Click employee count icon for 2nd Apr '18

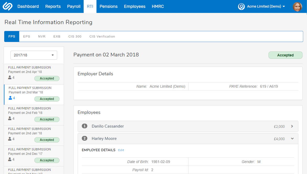10,77
